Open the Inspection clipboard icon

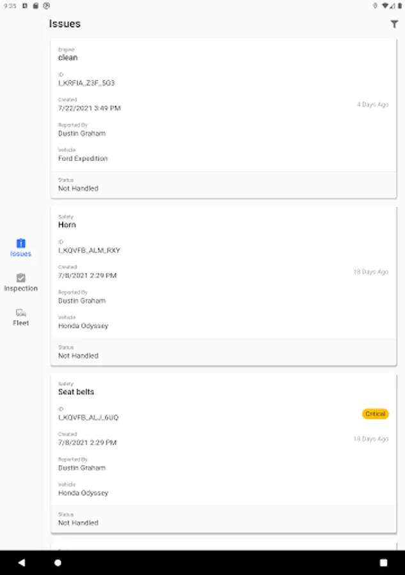pyautogui.click(x=20, y=278)
